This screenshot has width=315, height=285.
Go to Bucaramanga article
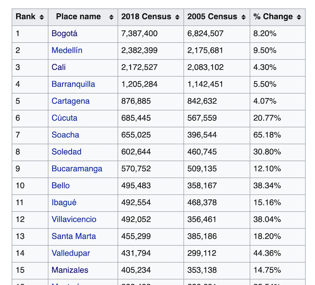(x=77, y=169)
